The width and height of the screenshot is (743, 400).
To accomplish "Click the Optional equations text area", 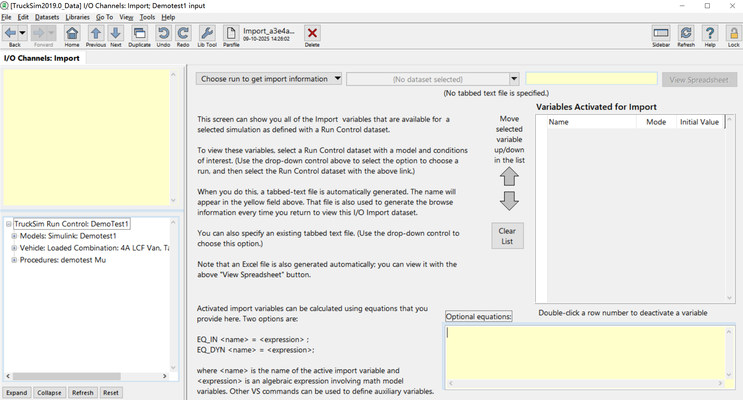I will pyautogui.click(x=585, y=353).
